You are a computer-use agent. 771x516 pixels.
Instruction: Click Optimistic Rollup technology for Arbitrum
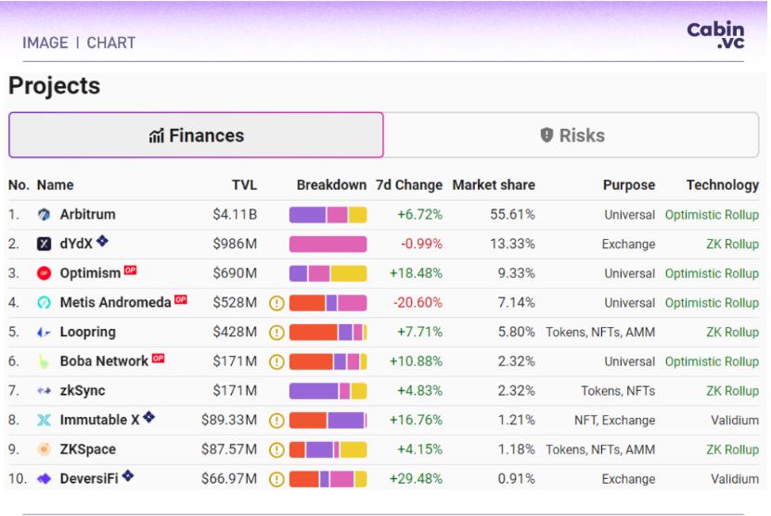tap(712, 215)
